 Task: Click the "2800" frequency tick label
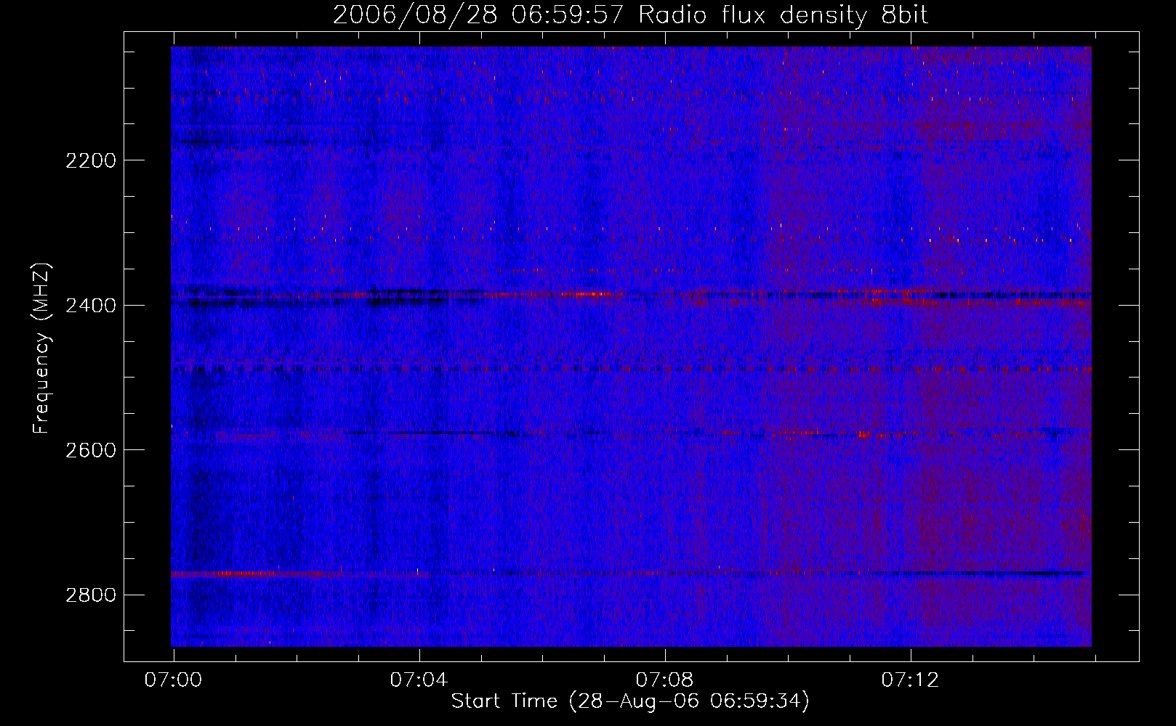point(91,595)
